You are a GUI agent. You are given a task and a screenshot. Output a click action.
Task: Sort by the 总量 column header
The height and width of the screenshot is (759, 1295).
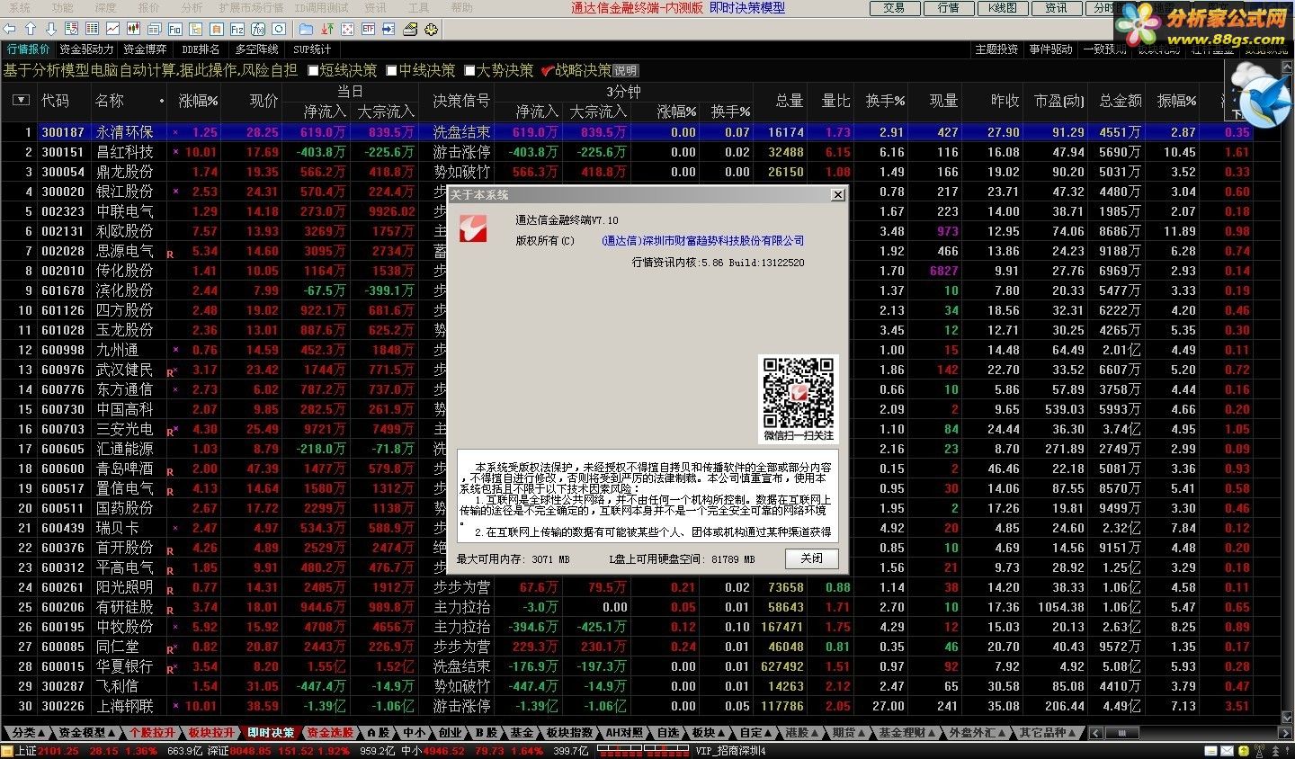click(789, 101)
